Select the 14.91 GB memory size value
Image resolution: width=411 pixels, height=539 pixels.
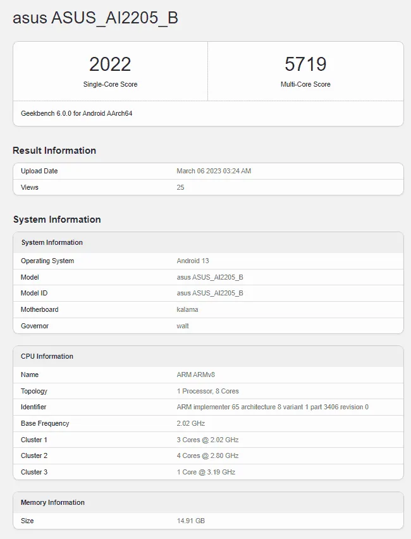pos(190,521)
